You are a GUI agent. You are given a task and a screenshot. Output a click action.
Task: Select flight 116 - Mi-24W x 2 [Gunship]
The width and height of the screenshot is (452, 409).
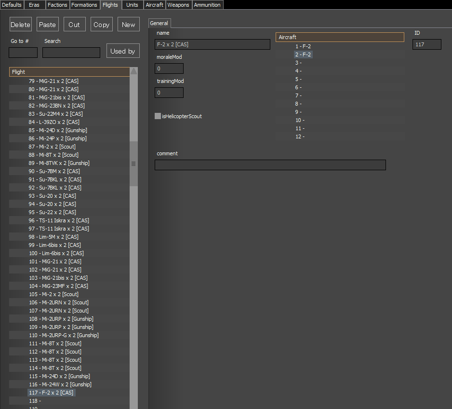[x=60, y=384]
